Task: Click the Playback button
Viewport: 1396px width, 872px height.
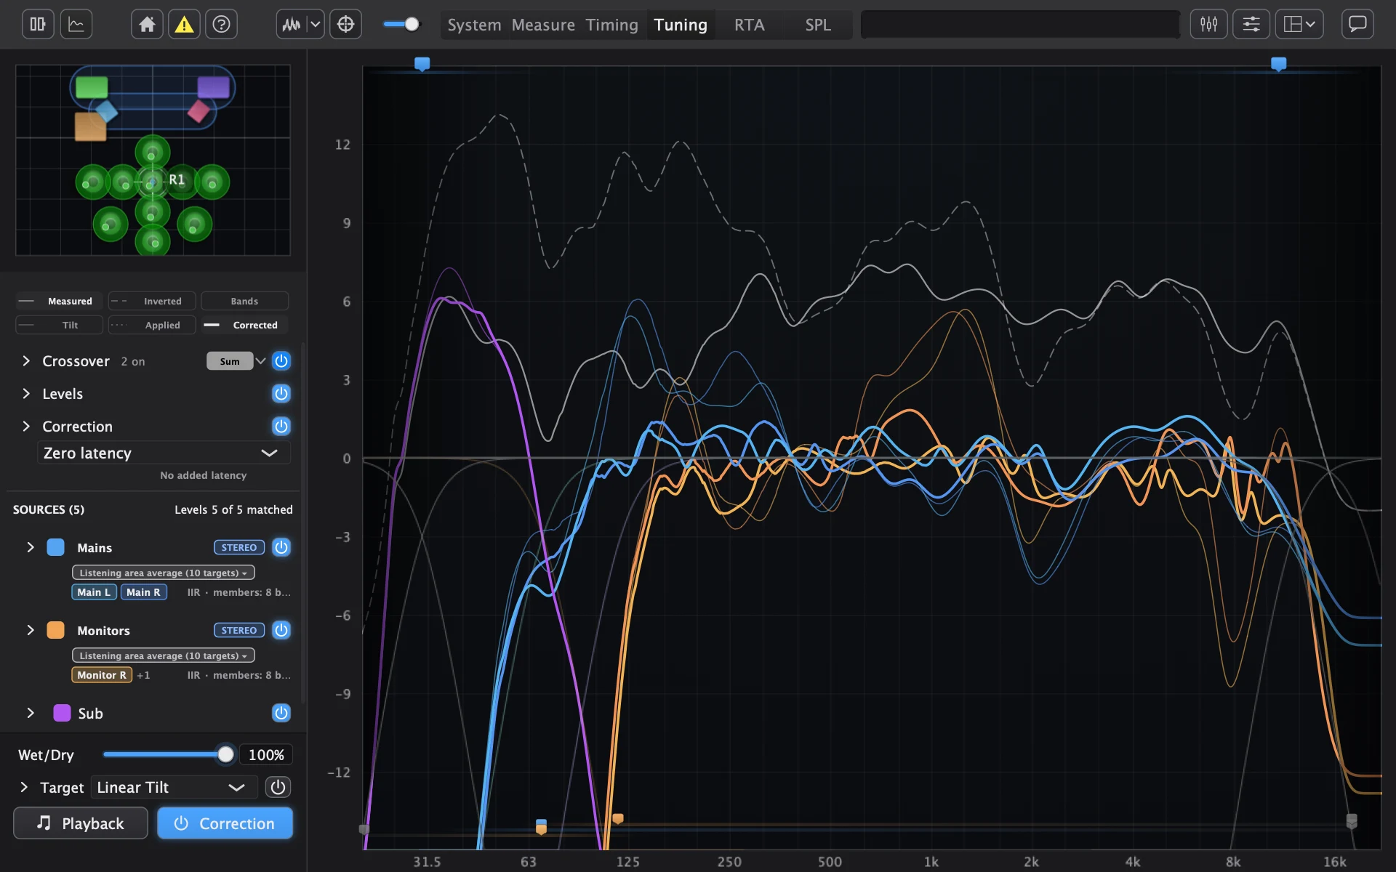Action: point(80,823)
